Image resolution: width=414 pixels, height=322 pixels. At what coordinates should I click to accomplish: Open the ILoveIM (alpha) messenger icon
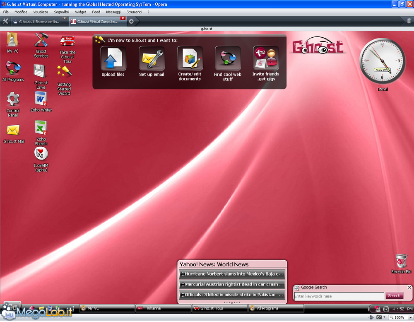tap(41, 154)
